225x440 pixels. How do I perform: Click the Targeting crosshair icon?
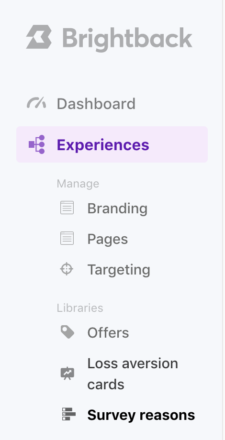pos(67,269)
